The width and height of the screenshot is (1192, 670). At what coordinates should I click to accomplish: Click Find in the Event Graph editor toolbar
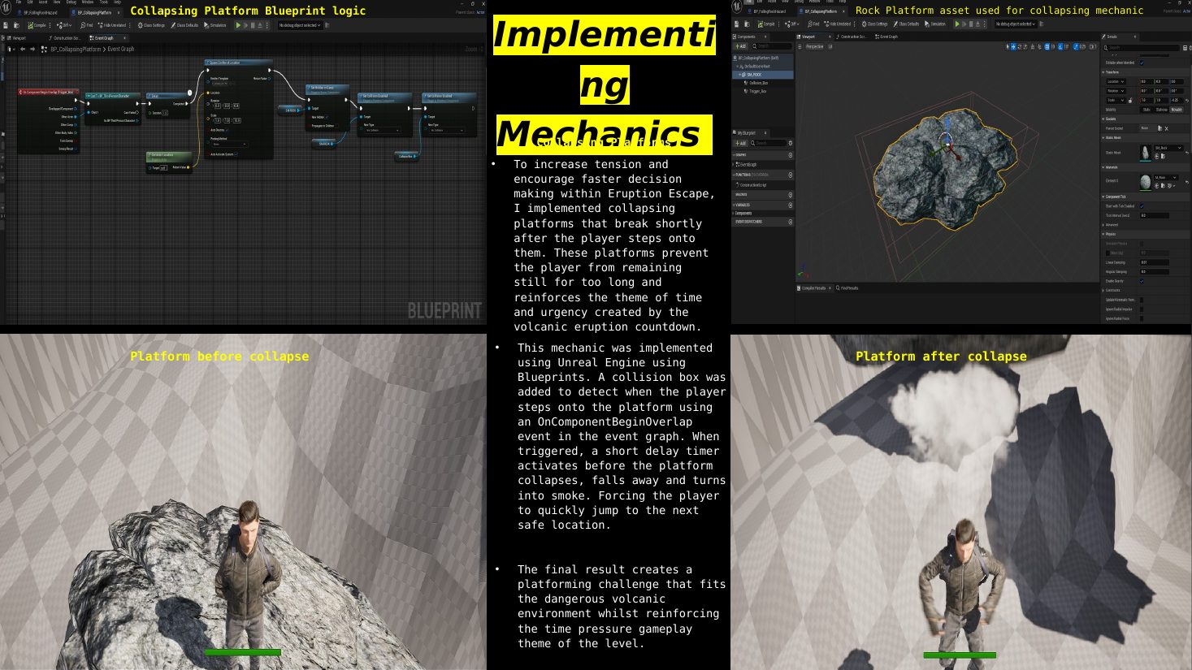coord(87,25)
